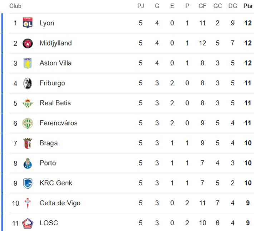Viewport: 254px width, 231px height.
Task: Click the PJ matches played header
Action: 141,6
